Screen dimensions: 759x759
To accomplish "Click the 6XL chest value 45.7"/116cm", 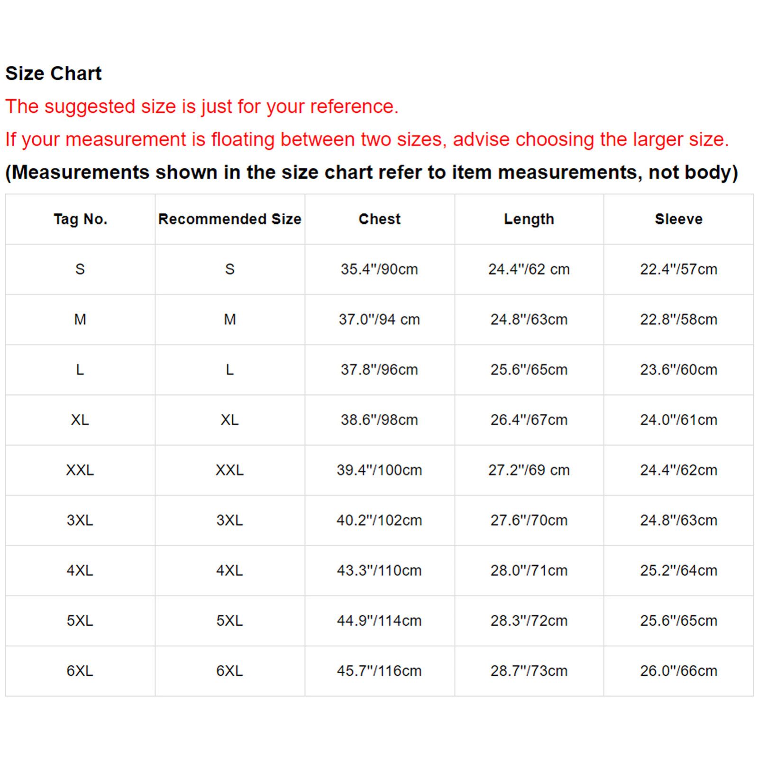I will point(379,671).
